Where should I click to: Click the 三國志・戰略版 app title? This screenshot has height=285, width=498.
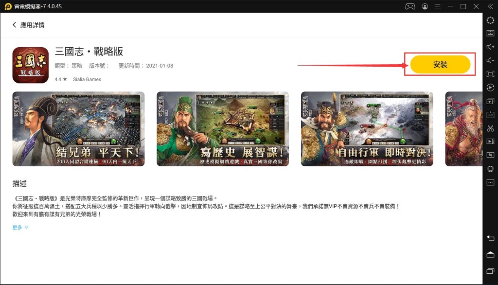[89, 52]
